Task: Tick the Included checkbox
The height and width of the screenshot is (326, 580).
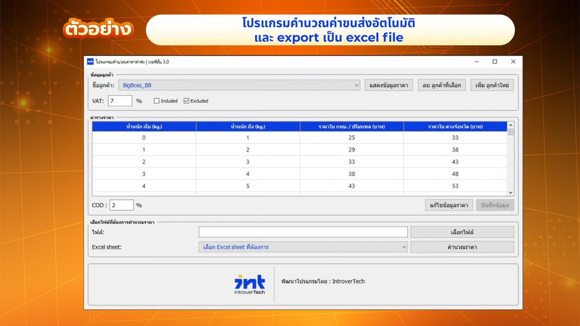Action: [x=156, y=101]
